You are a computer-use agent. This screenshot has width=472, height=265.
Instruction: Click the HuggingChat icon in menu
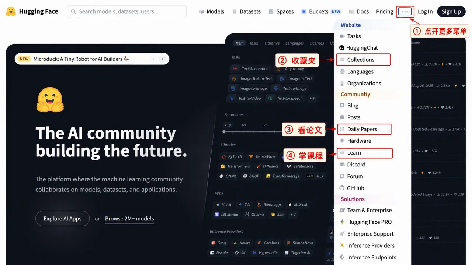tap(342, 48)
